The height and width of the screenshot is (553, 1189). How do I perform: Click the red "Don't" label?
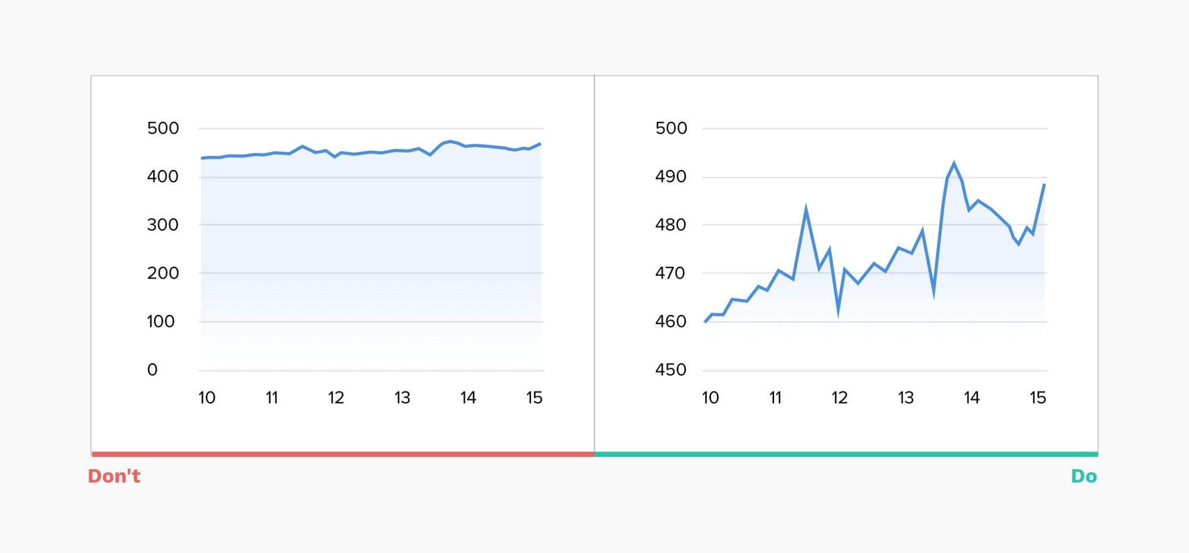tap(114, 476)
